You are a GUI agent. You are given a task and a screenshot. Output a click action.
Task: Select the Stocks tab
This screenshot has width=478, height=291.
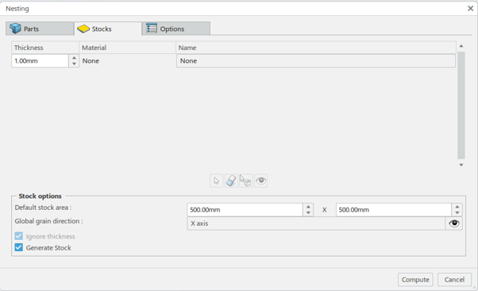pyautogui.click(x=108, y=29)
